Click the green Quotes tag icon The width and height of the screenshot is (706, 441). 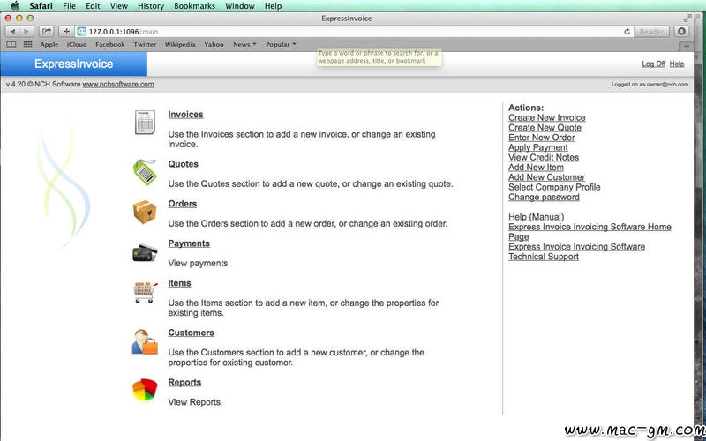point(145,172)
